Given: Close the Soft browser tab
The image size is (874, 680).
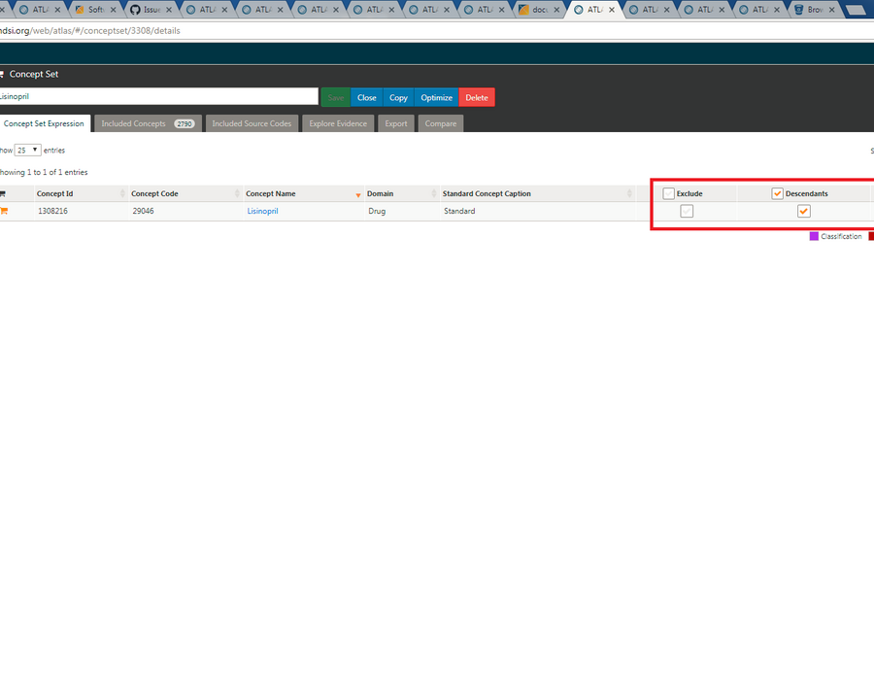Looking at the screenshot, I should pyautogui.click(x=114, y=10).
